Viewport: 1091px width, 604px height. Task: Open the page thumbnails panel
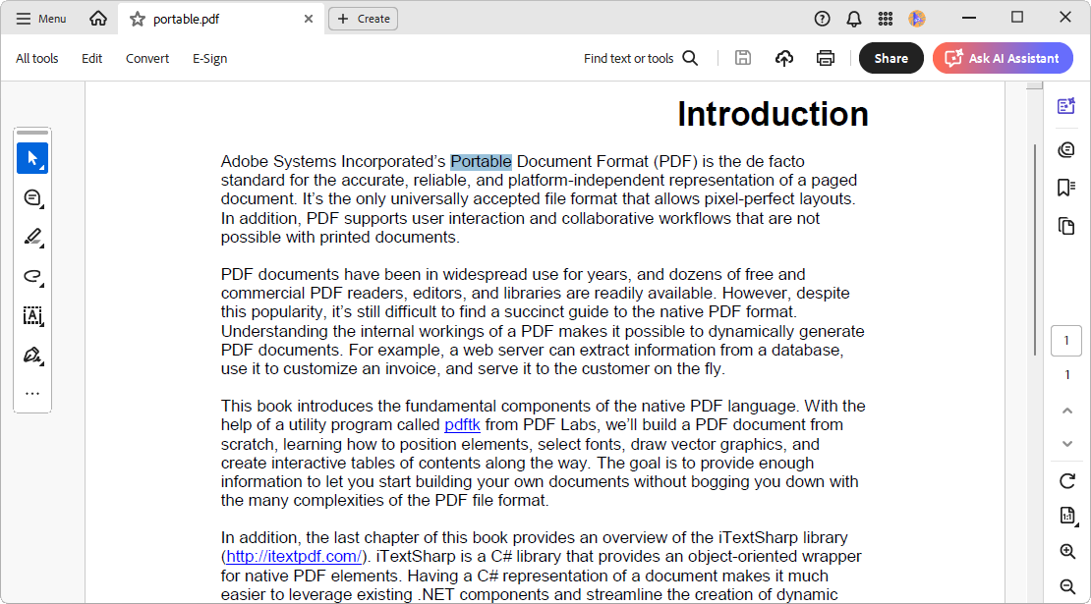click(1066, 225)
